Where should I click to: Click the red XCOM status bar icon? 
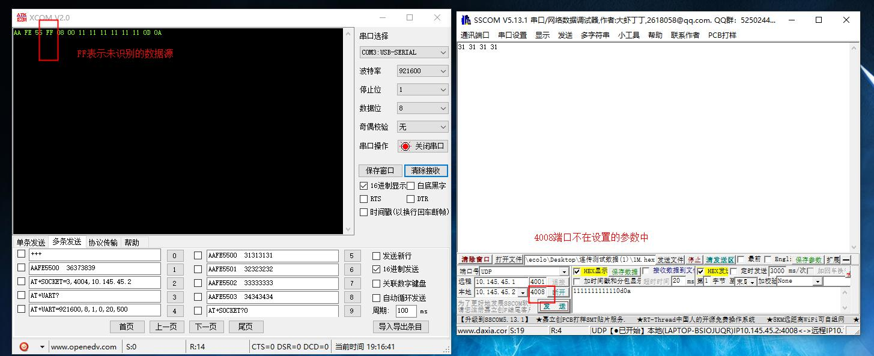[x=23, y=346]
